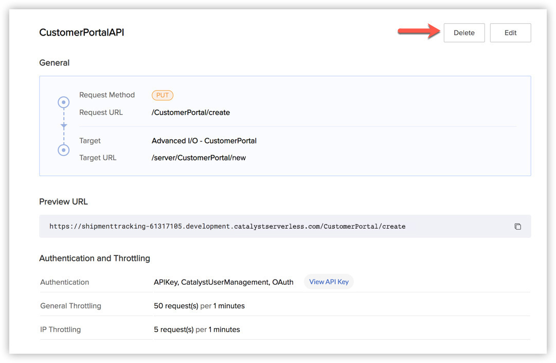Select the Authentication row label

pos(65,282)
